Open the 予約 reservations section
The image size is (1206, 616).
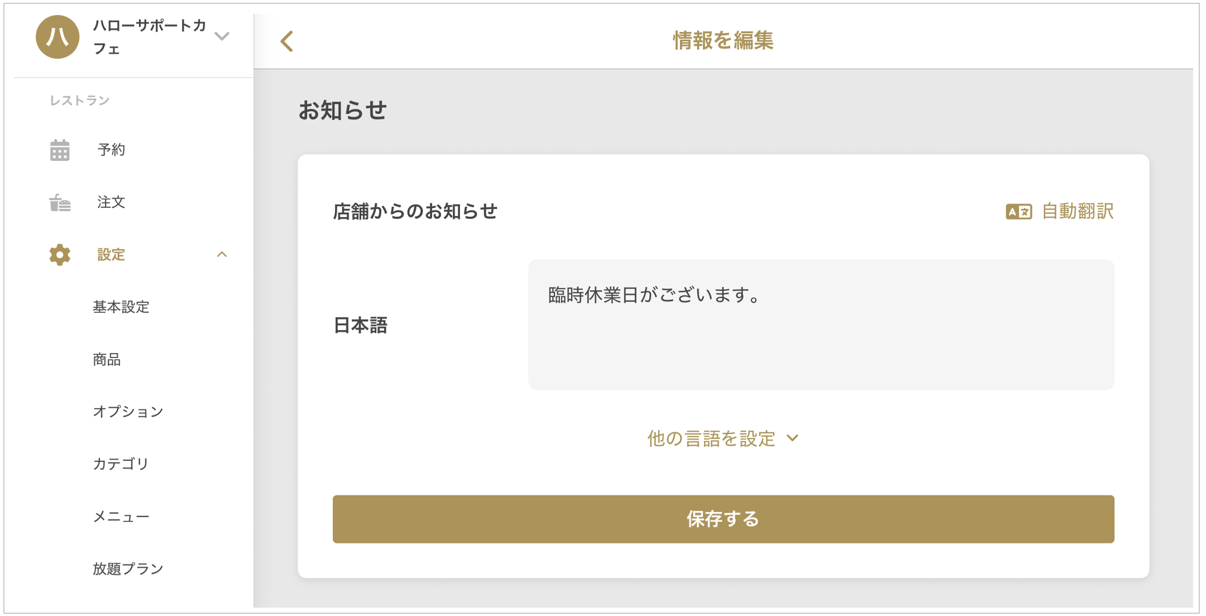[111, 150]
